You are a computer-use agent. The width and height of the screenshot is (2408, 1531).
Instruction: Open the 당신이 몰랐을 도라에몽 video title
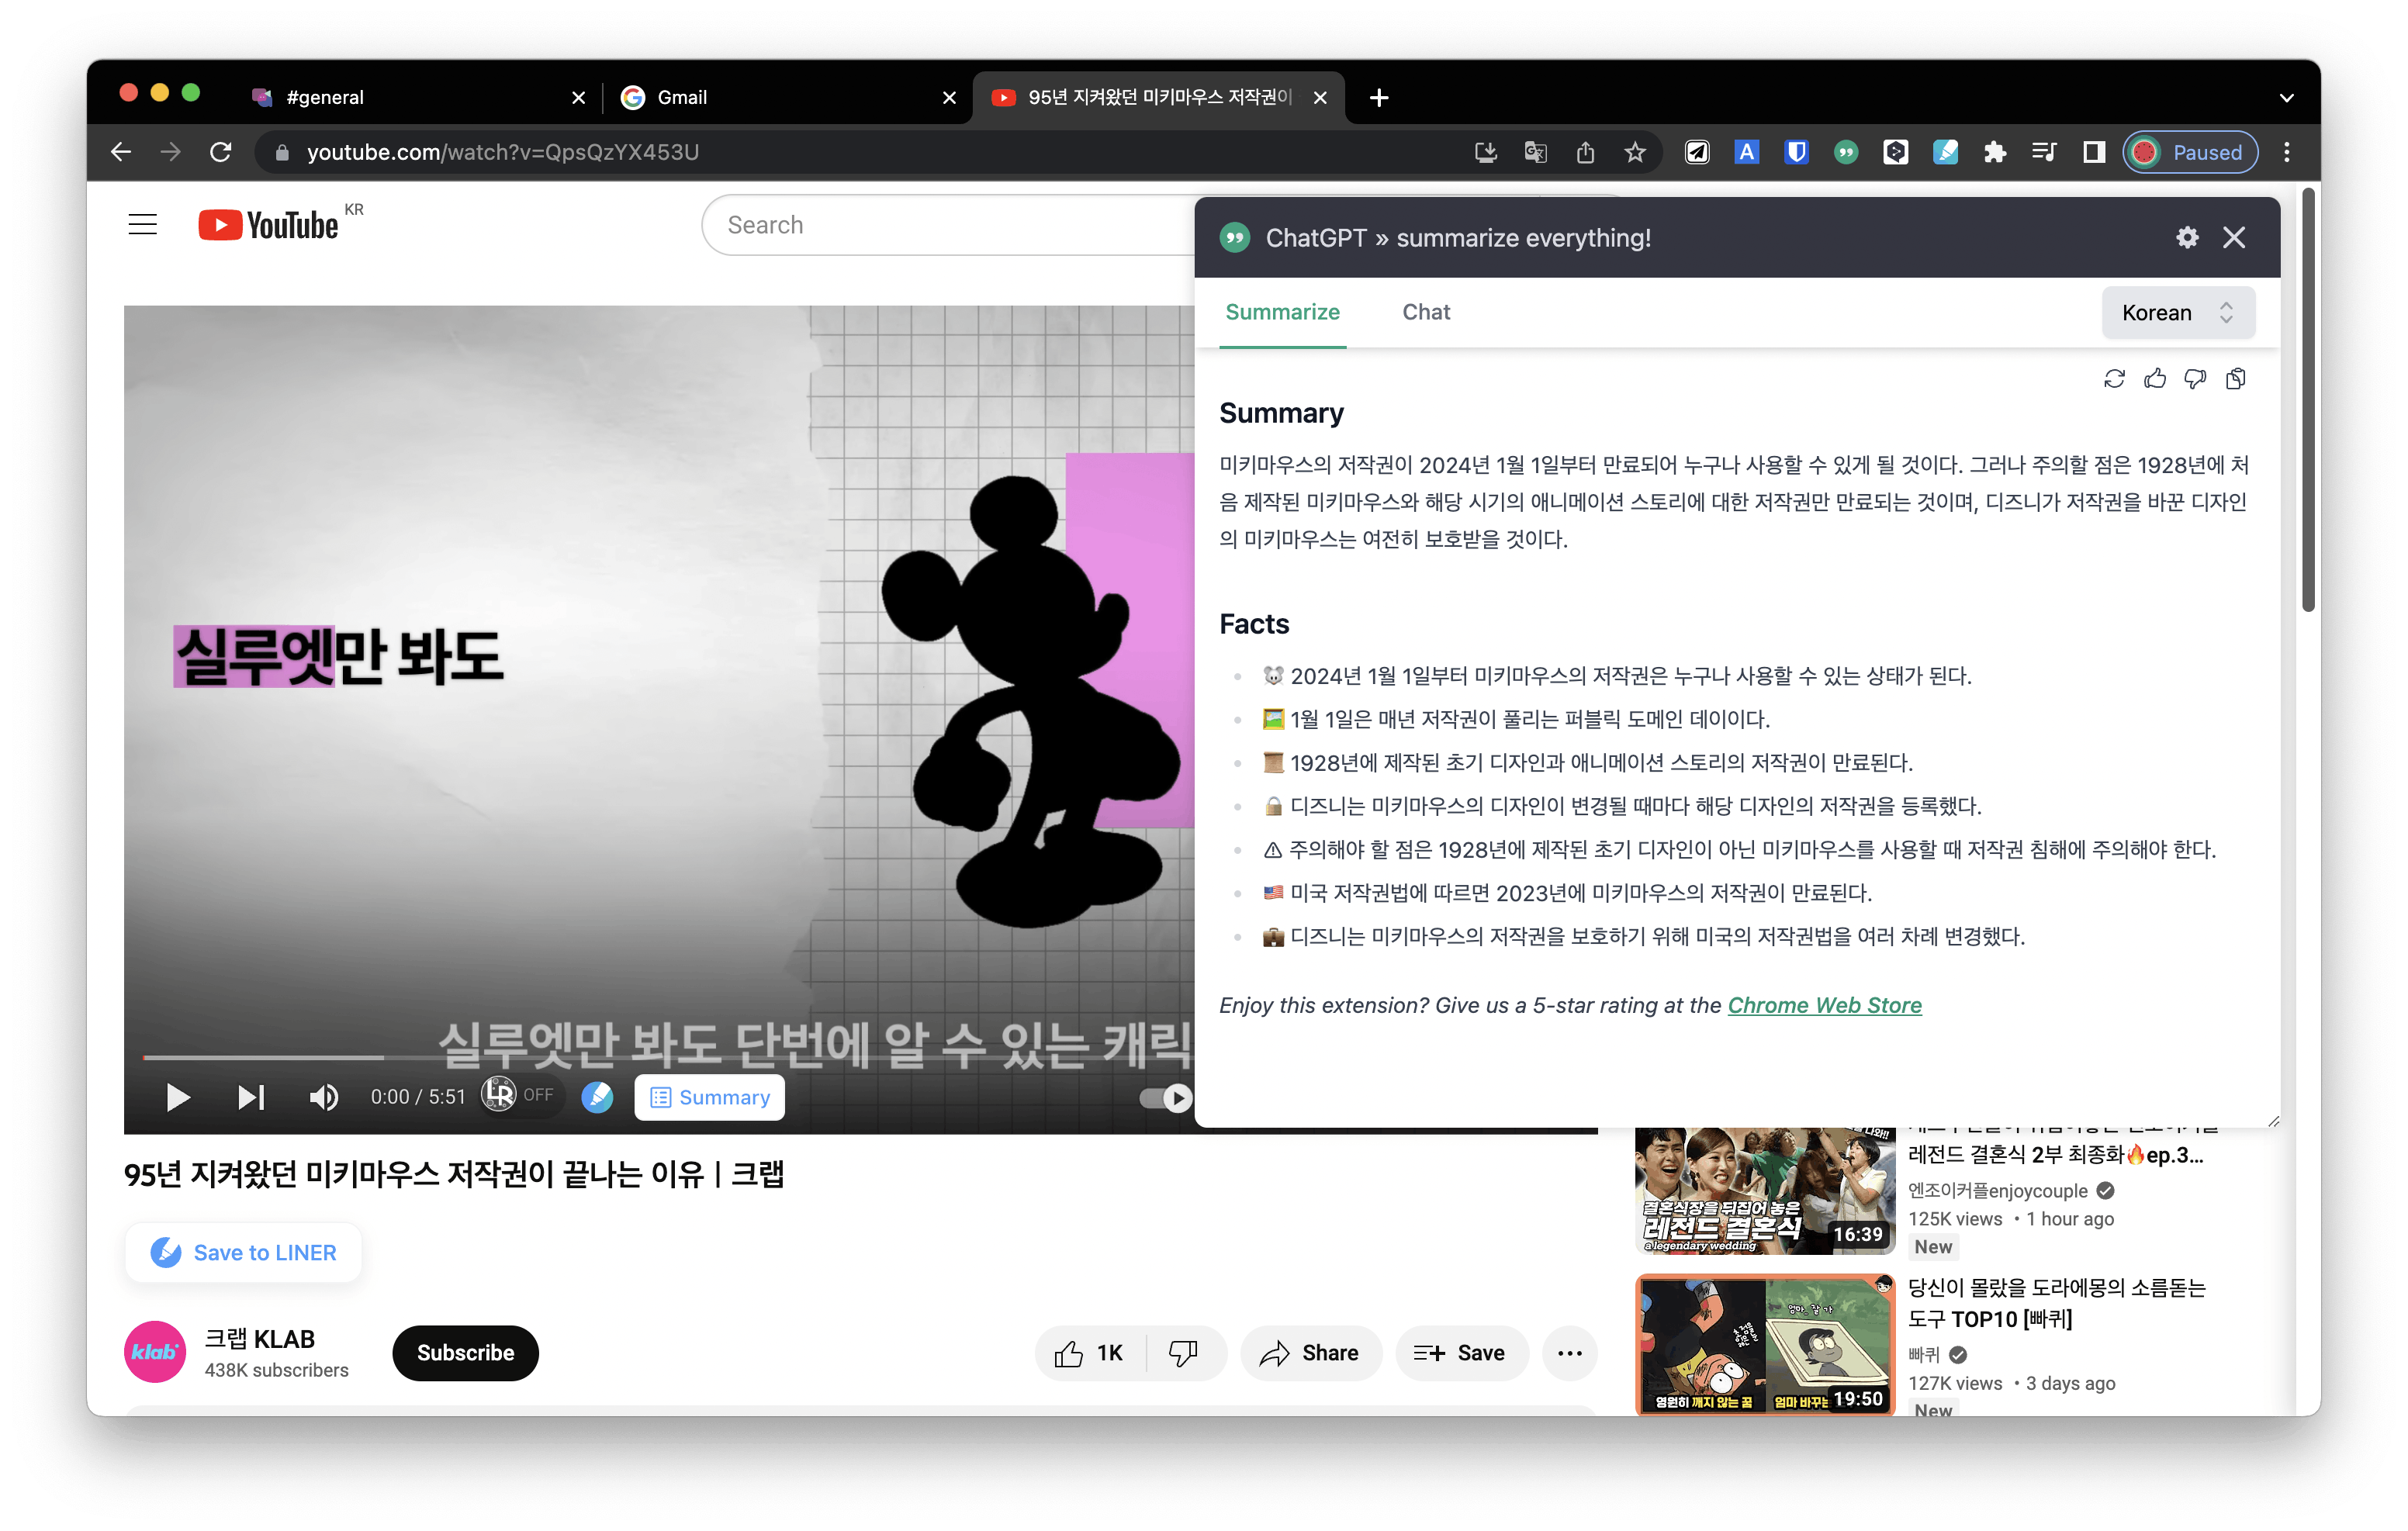point(2056,1303)
